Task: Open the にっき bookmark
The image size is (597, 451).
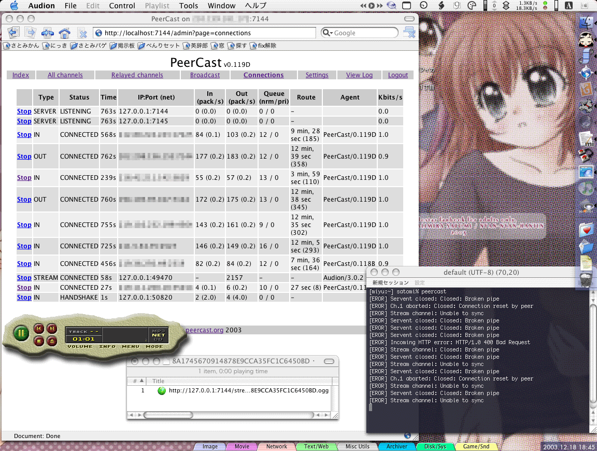Action: tap(55, 46)
